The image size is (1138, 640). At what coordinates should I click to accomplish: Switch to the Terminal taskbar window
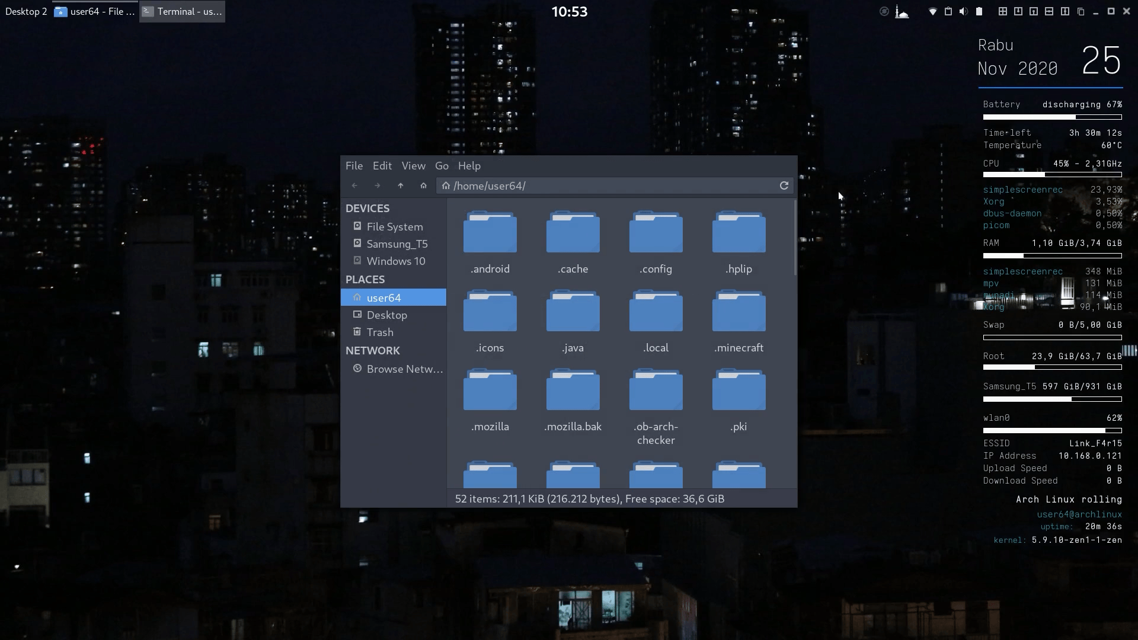click(183, 11)
